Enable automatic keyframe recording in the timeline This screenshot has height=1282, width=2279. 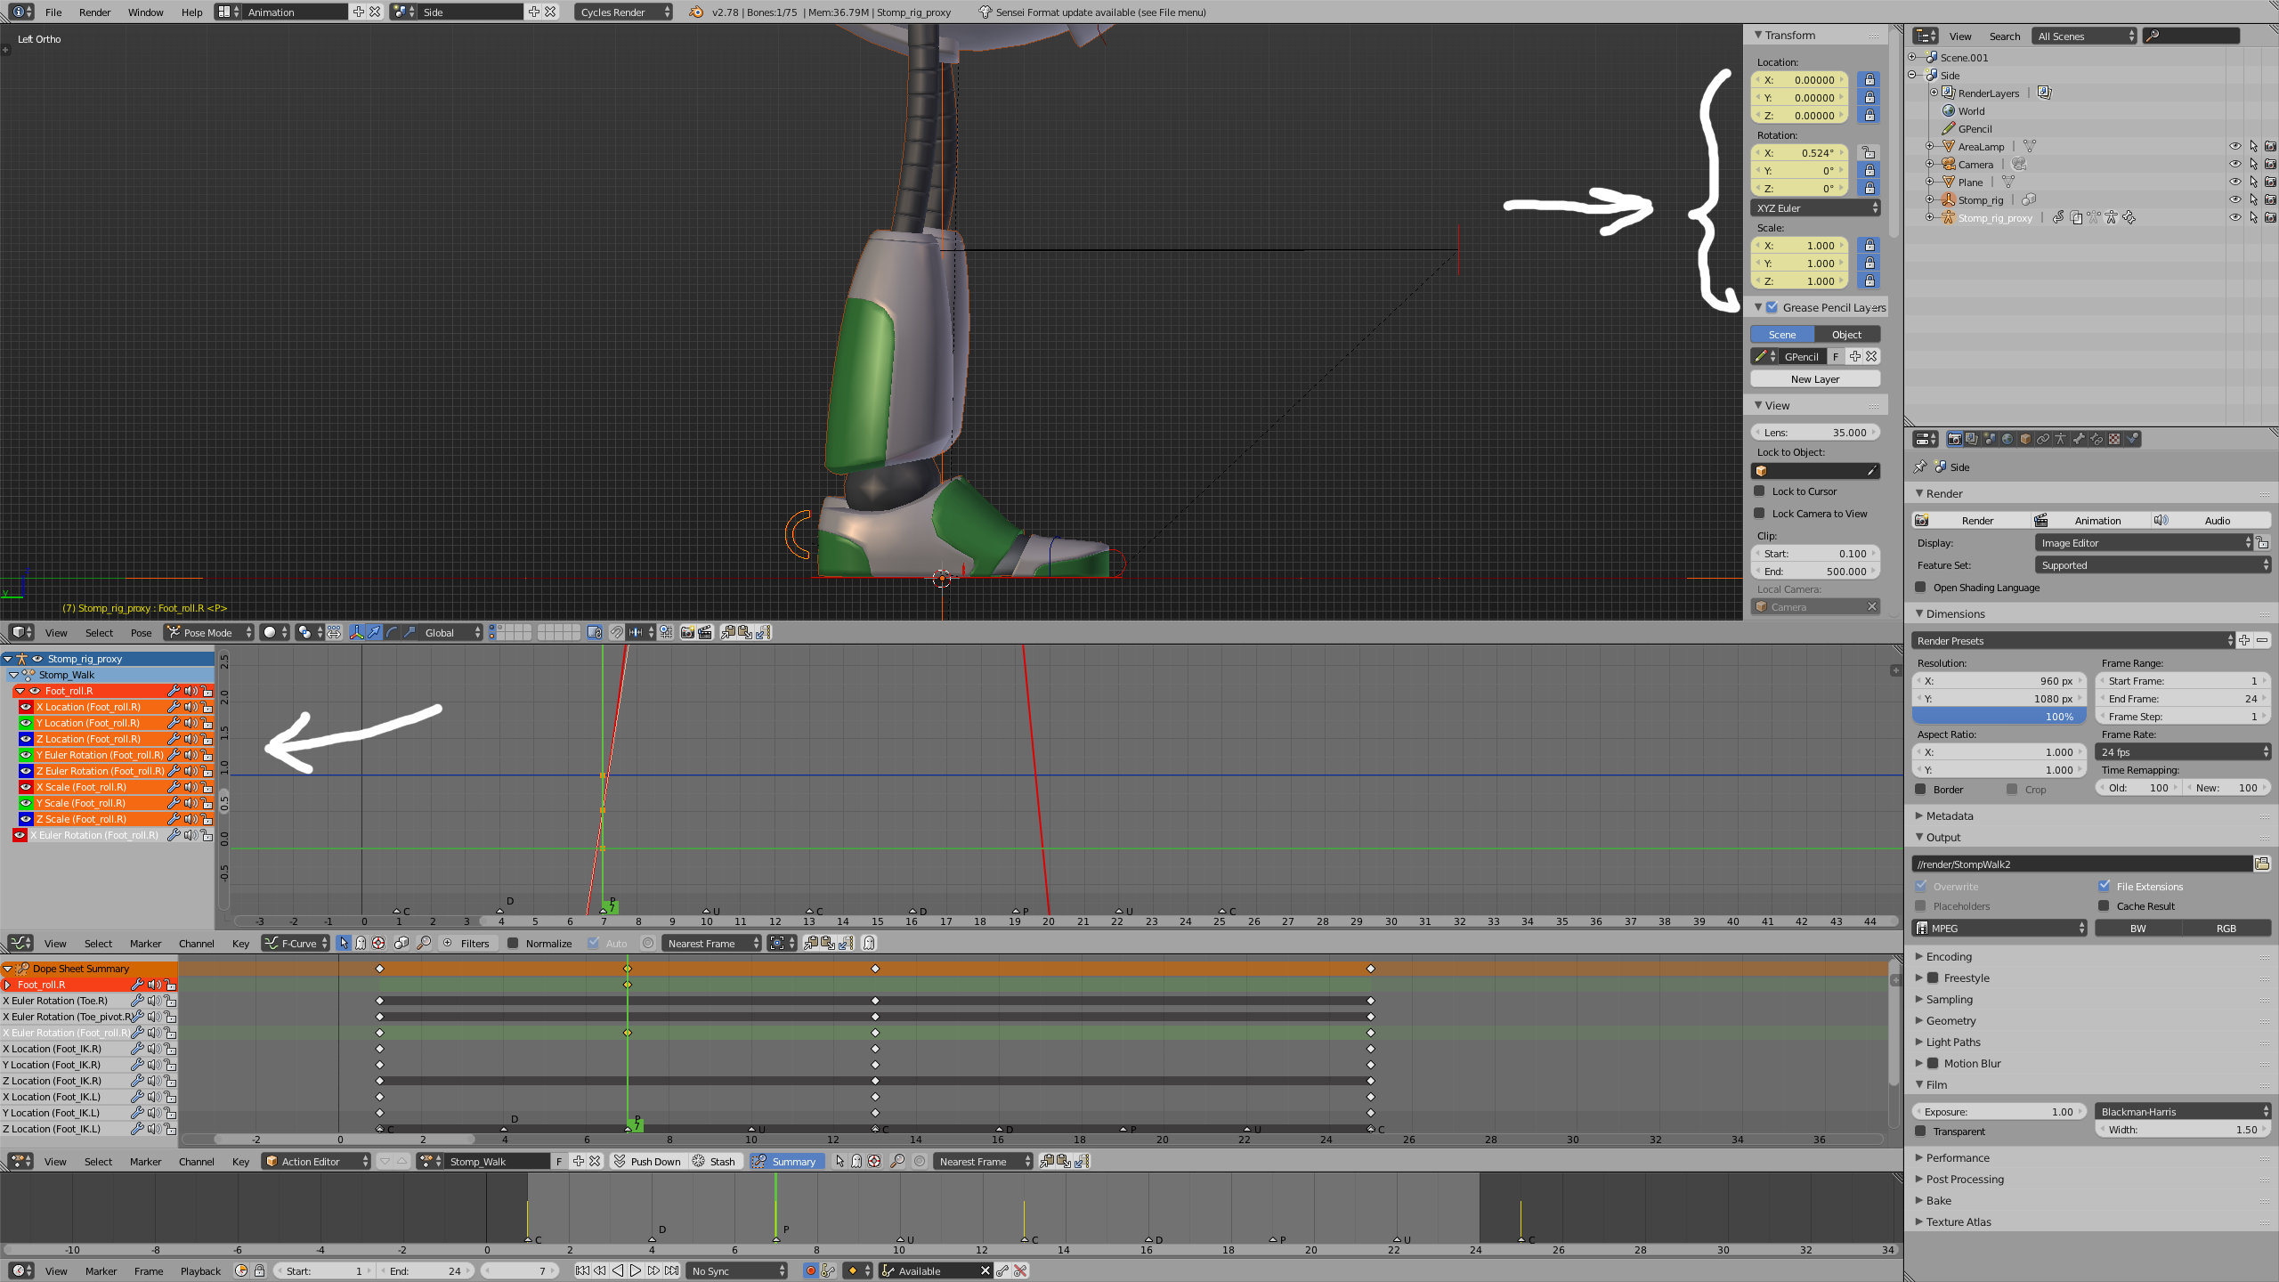pyautogui.click(x=810, y=1270)
